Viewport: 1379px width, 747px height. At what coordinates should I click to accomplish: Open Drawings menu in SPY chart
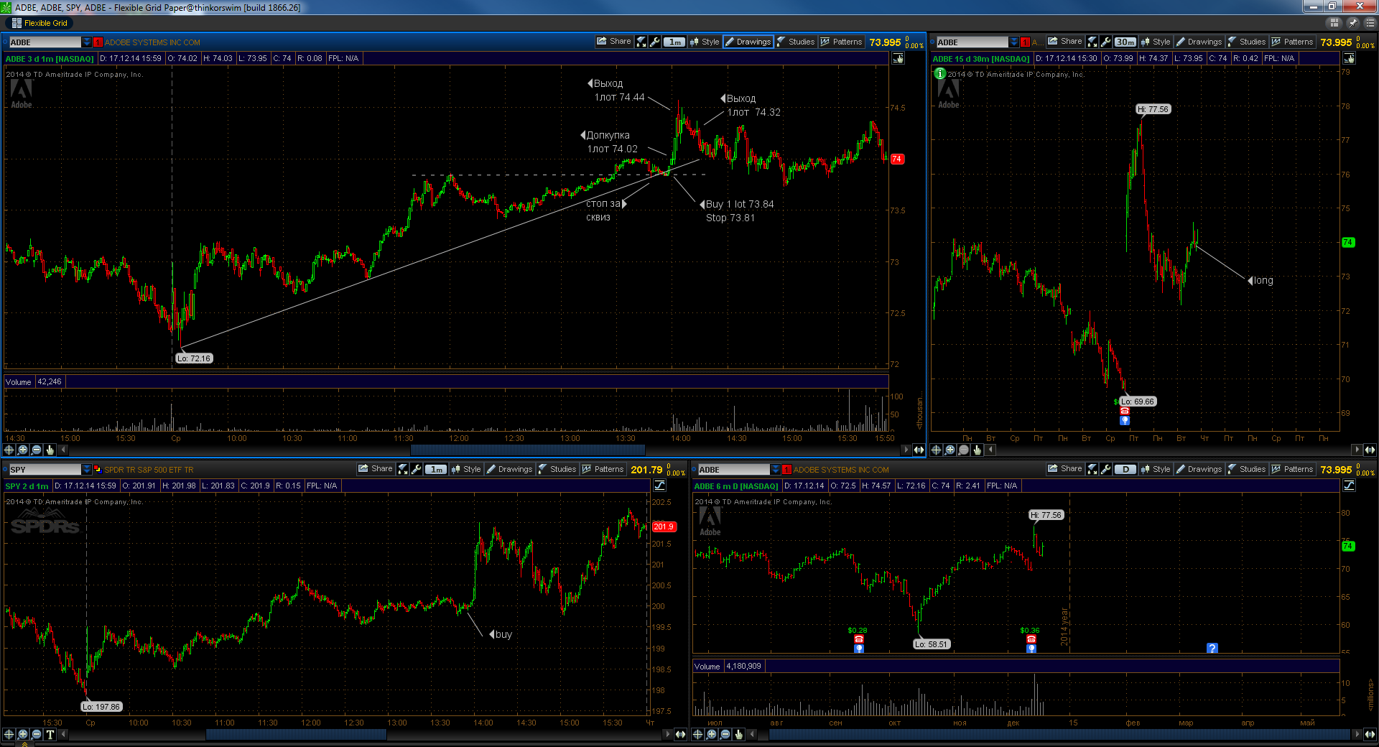pyautogui.click(x=509, y=469)
